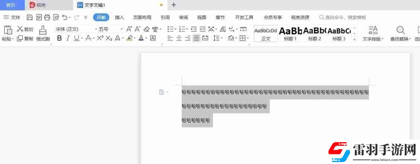This screenshot has height=164, width=420.
Task: Click the format painter (格式刷) icon
Action: 43,30
